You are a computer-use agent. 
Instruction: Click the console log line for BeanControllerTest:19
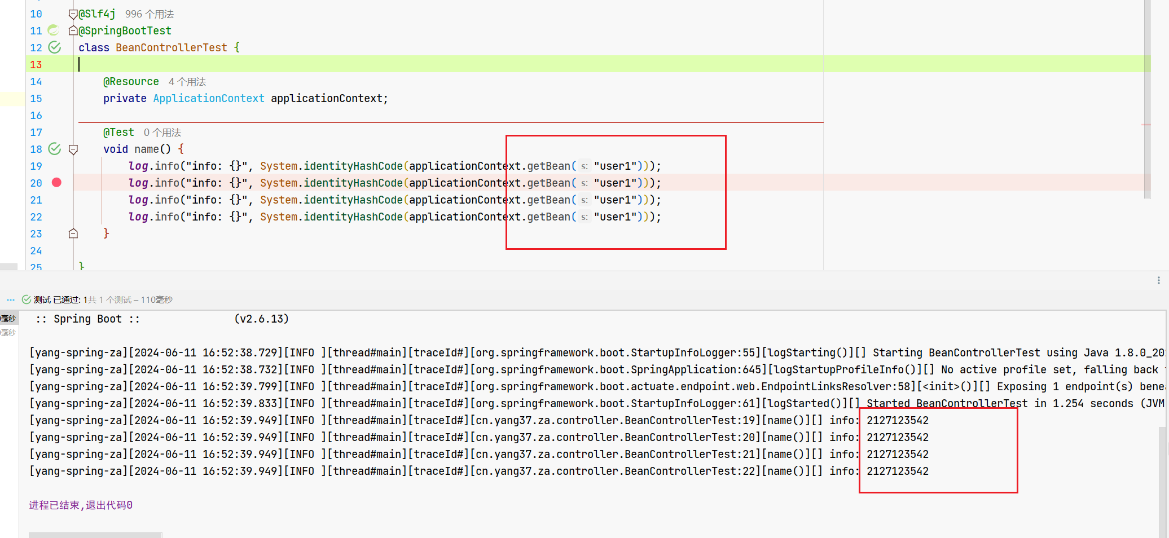[x=479, y=420]
